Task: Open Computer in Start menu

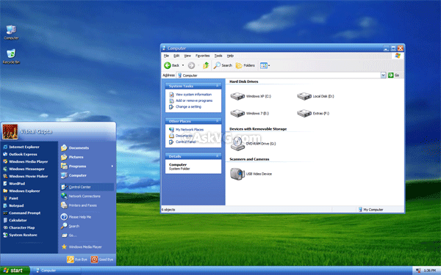Action: [73, 175]
